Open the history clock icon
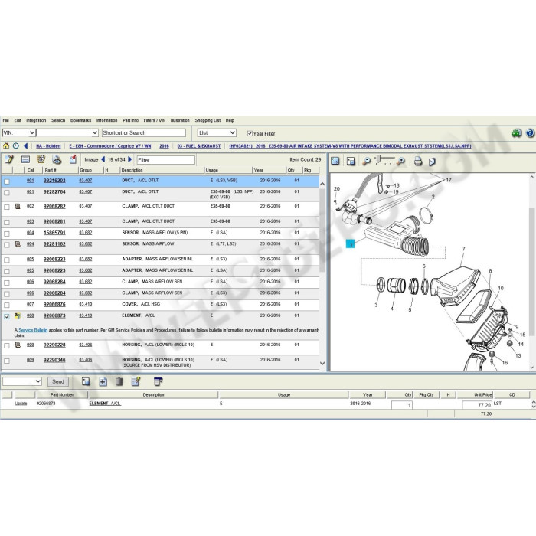Viewport: 536px width, 536px height. click(x=15, y=145)
